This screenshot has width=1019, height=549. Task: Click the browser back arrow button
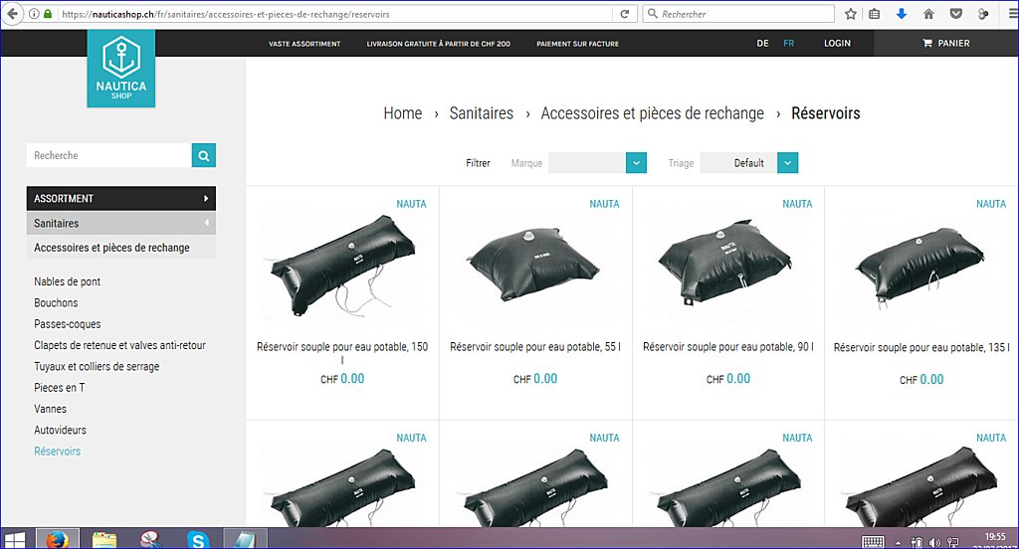(12, 14)
